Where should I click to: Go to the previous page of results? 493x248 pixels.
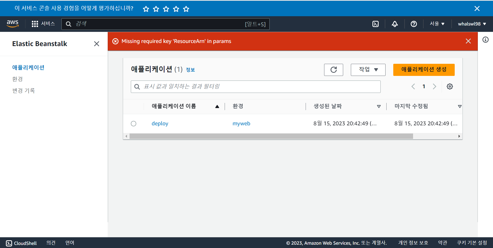pos(413,86)
